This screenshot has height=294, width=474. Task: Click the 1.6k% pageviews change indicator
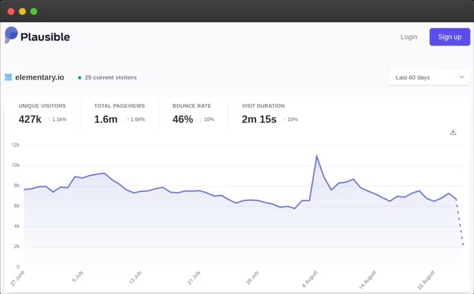point(136,119)
